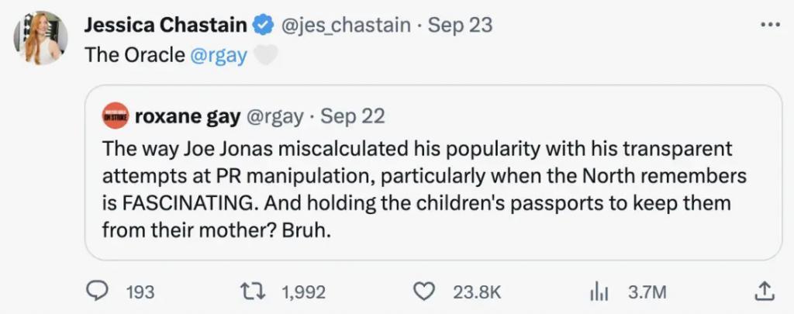Open the three-dot more options menu
This screenshot has height=314, width=794.
[769, 24]
